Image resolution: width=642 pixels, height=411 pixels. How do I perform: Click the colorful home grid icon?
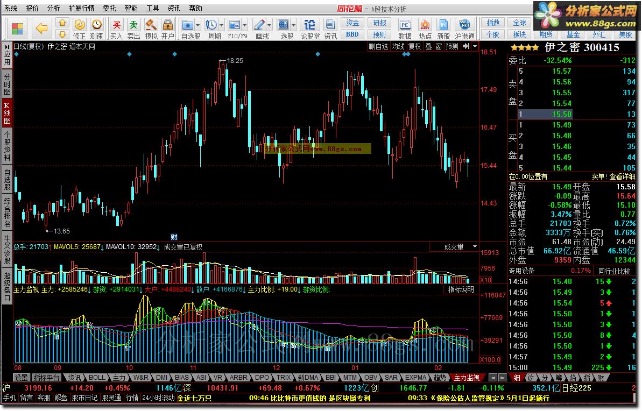tap(17, 29)
